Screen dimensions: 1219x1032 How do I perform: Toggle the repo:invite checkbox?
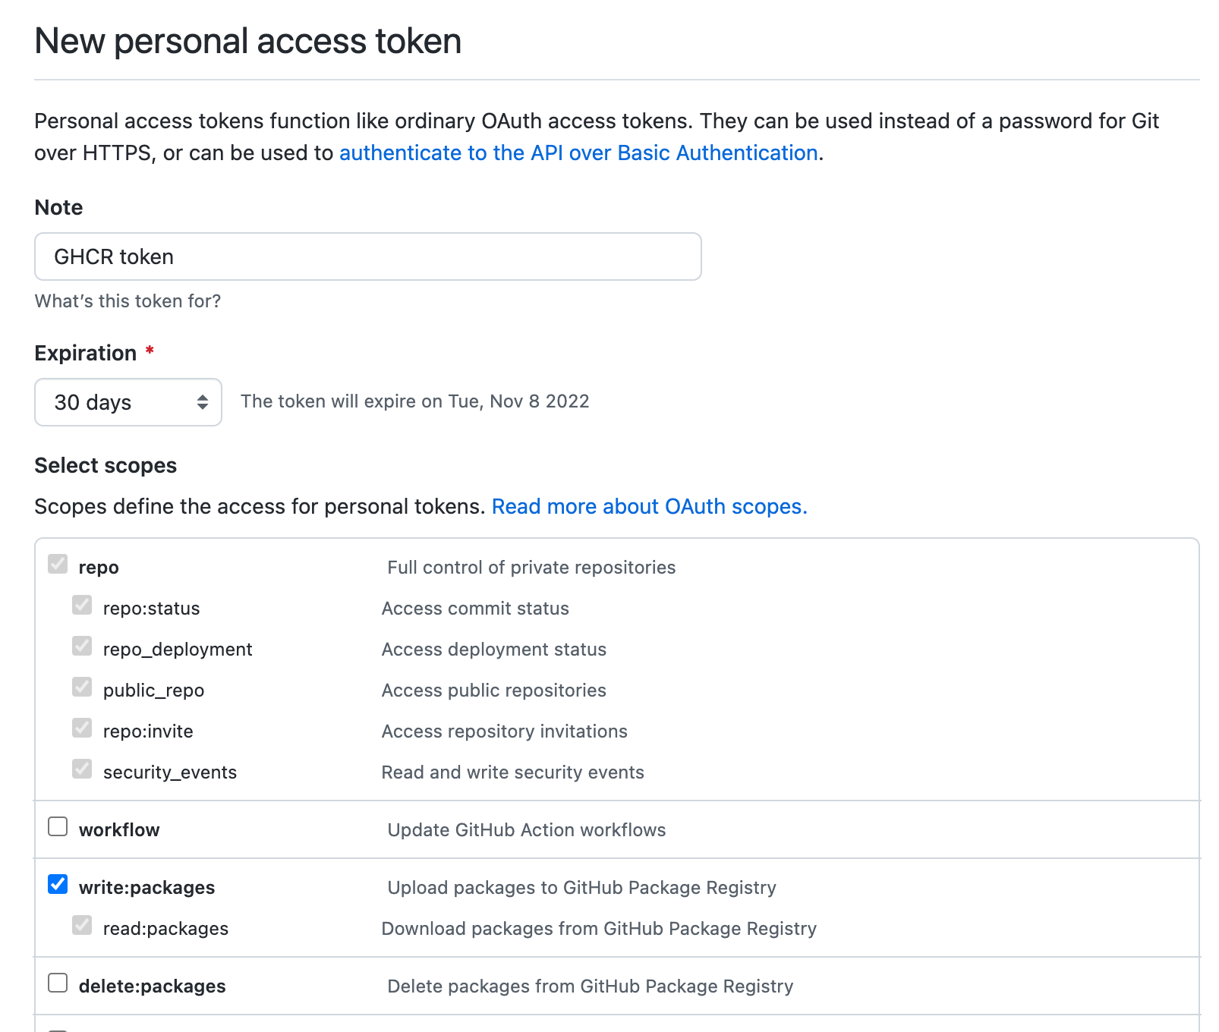click(82, 728)
